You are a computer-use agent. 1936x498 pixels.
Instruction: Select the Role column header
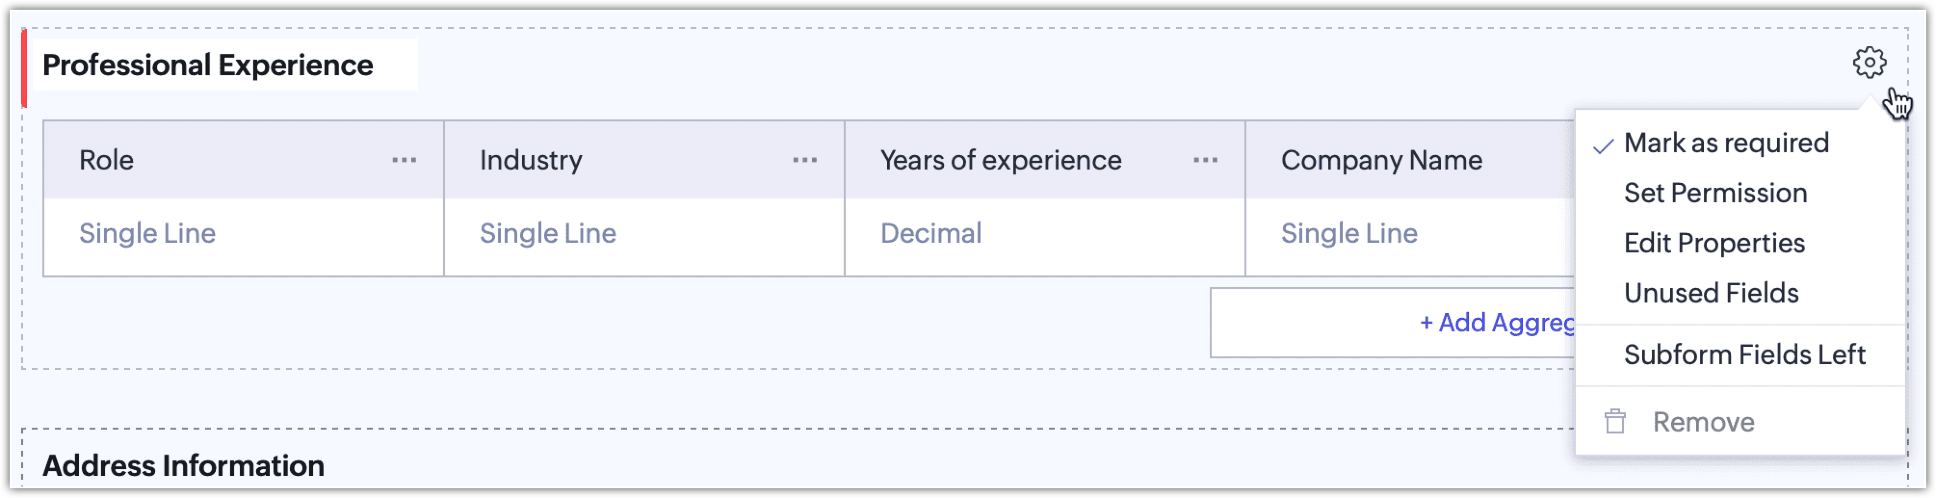[107, 160]
